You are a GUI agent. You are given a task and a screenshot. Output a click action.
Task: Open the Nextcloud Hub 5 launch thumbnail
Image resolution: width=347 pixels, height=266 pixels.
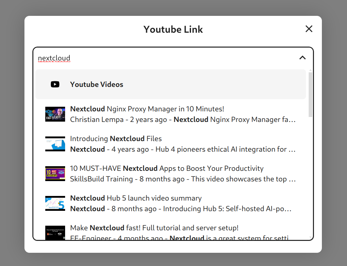[55, 203]
